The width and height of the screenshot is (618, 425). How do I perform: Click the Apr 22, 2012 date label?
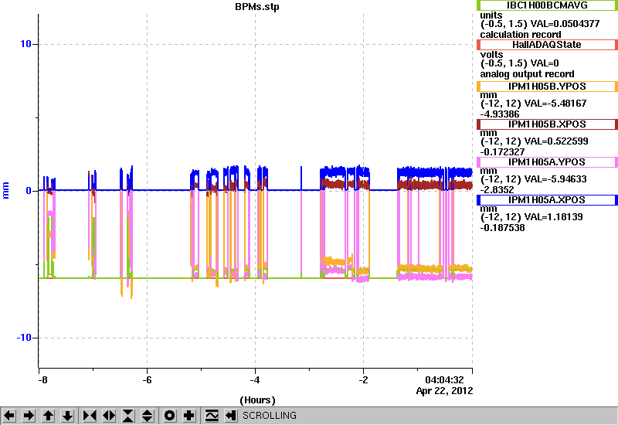point(445,391)
